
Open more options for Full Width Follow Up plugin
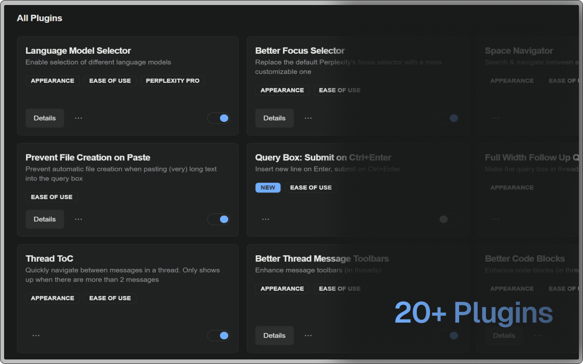[495, 219]
